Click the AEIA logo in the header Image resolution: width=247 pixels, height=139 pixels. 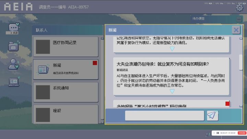pyautogui.click(x=18, y=7)
